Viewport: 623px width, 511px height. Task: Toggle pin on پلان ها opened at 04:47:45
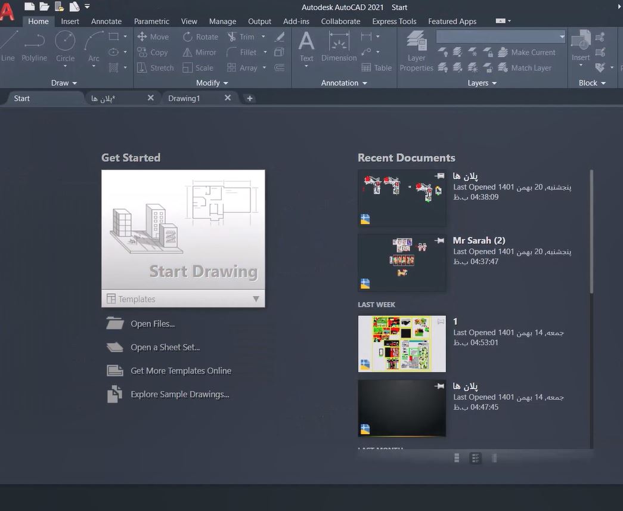[x=439, y=386]
